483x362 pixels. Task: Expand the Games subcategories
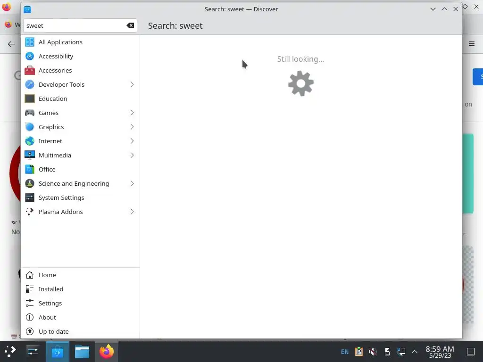coord(132,113)
